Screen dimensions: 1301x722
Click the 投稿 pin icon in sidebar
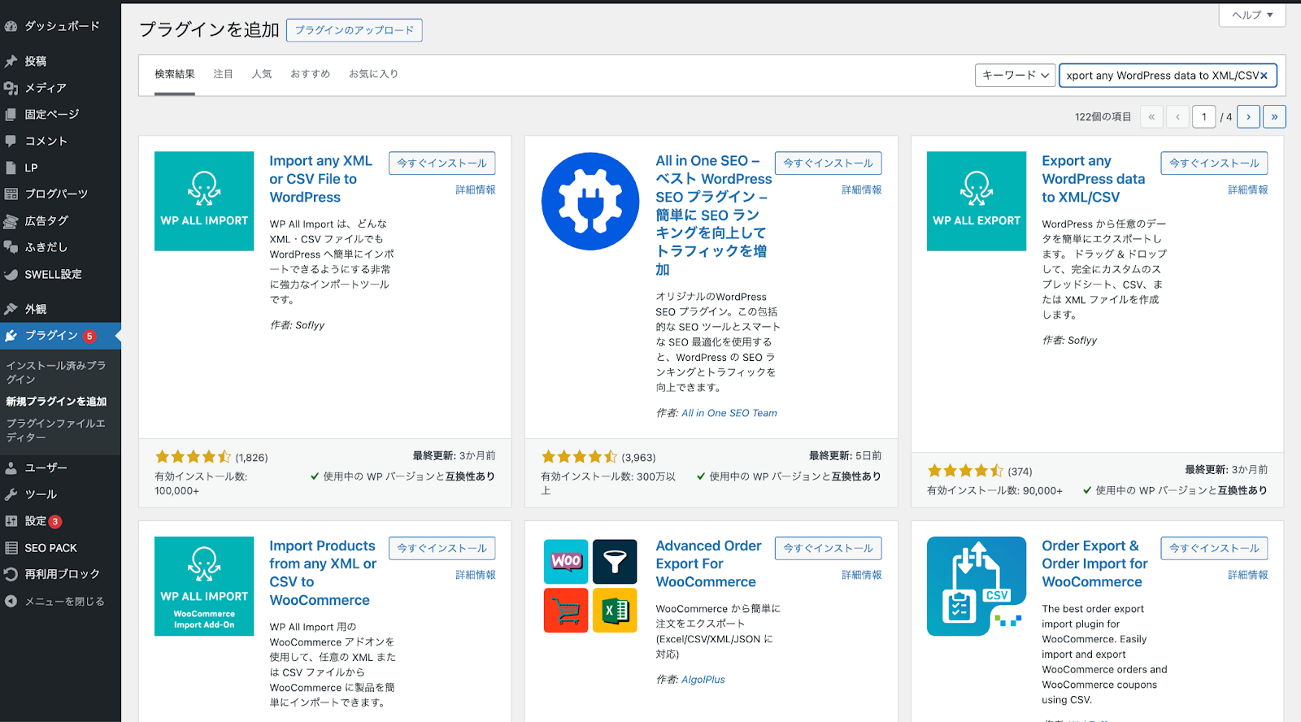11,61
